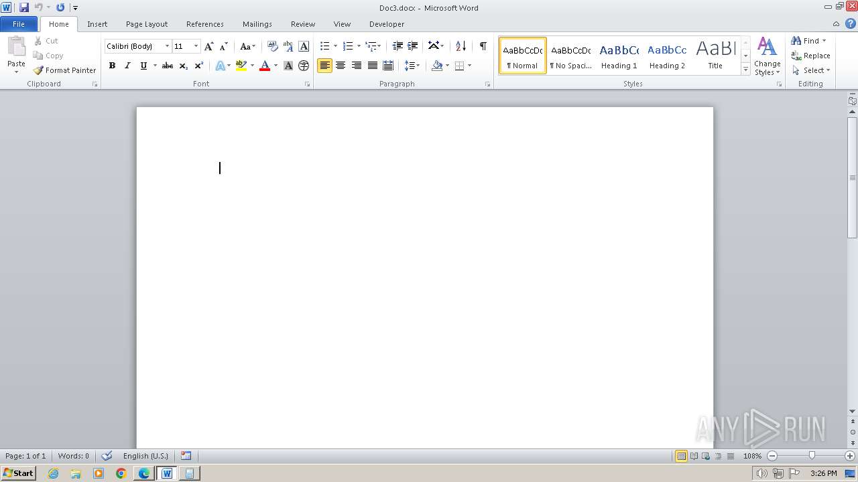Click the Clear Formatting eraser icon
858x482 pixels.
tap(272, 46)
